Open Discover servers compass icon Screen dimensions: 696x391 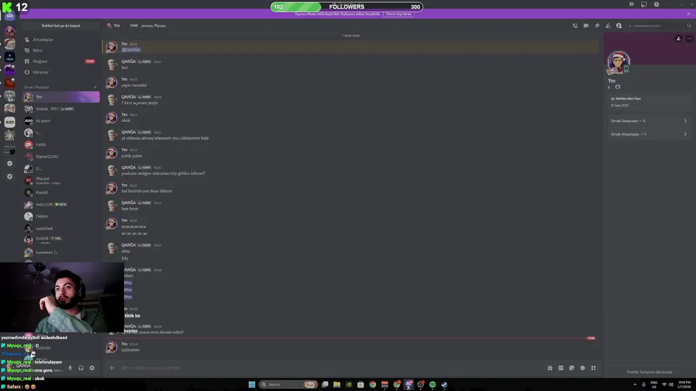(x=10, y=176)
